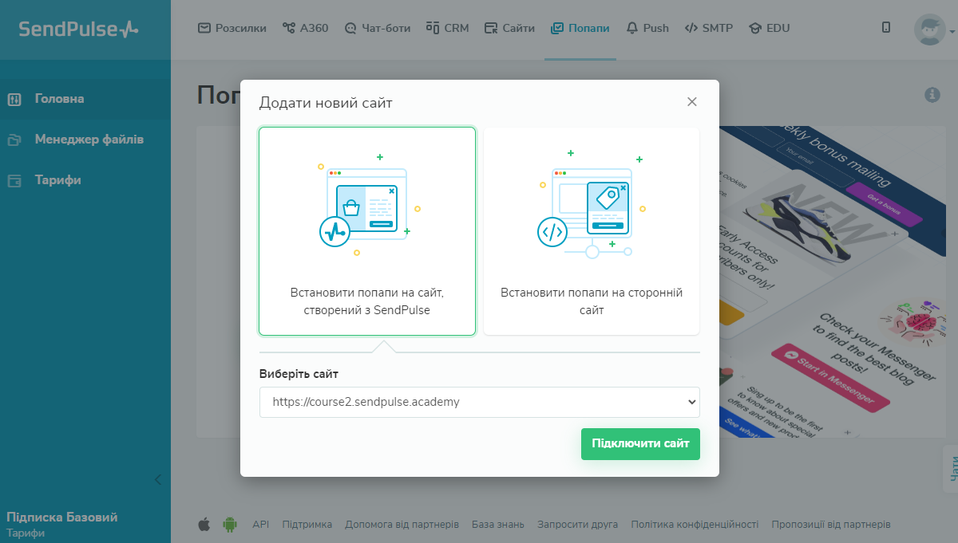Open the CRM tab
The width and height of the screenshot is (958, 543).
pyautogui.click(x=447, y=28)
